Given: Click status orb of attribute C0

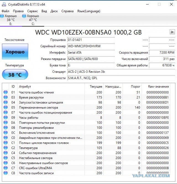Looking at the screenshot, I should [6, 138].
